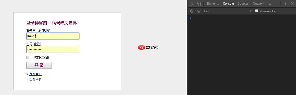The image size is (296, 95).
Task: Open the 反馈问题 feedback link
Action: pyautogui.click(x=35, y=79)
